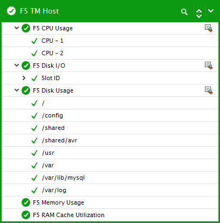220x223 pixels.
Task: Select the CPU - 2 entry
Action: click(52, 53)
